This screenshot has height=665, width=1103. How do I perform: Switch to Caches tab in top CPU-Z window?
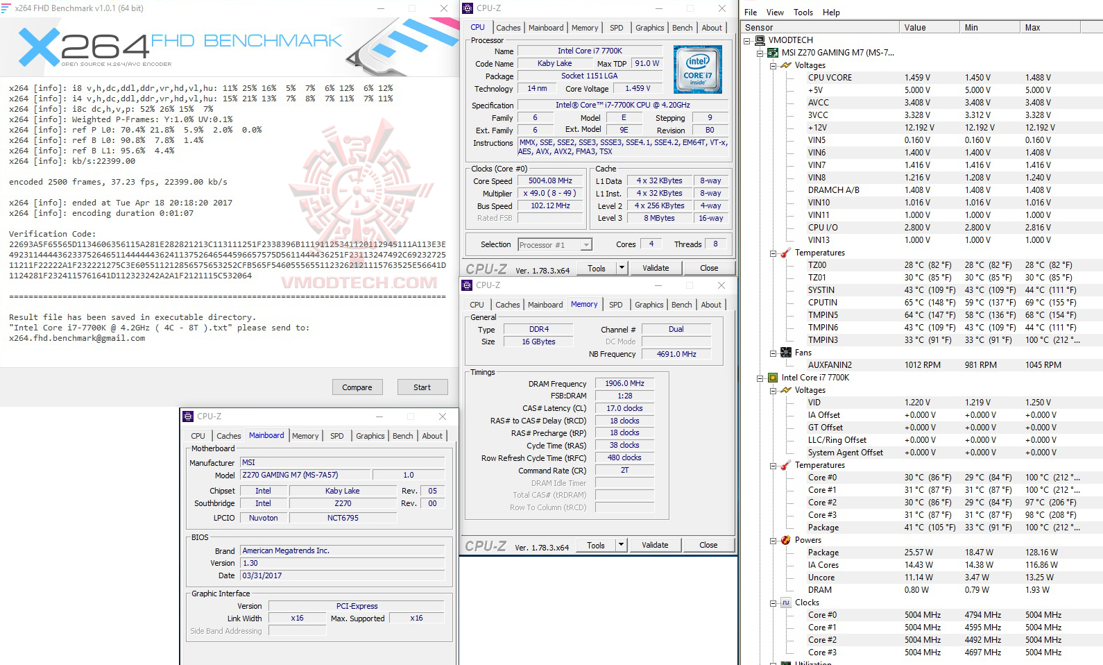coord(508,28)
